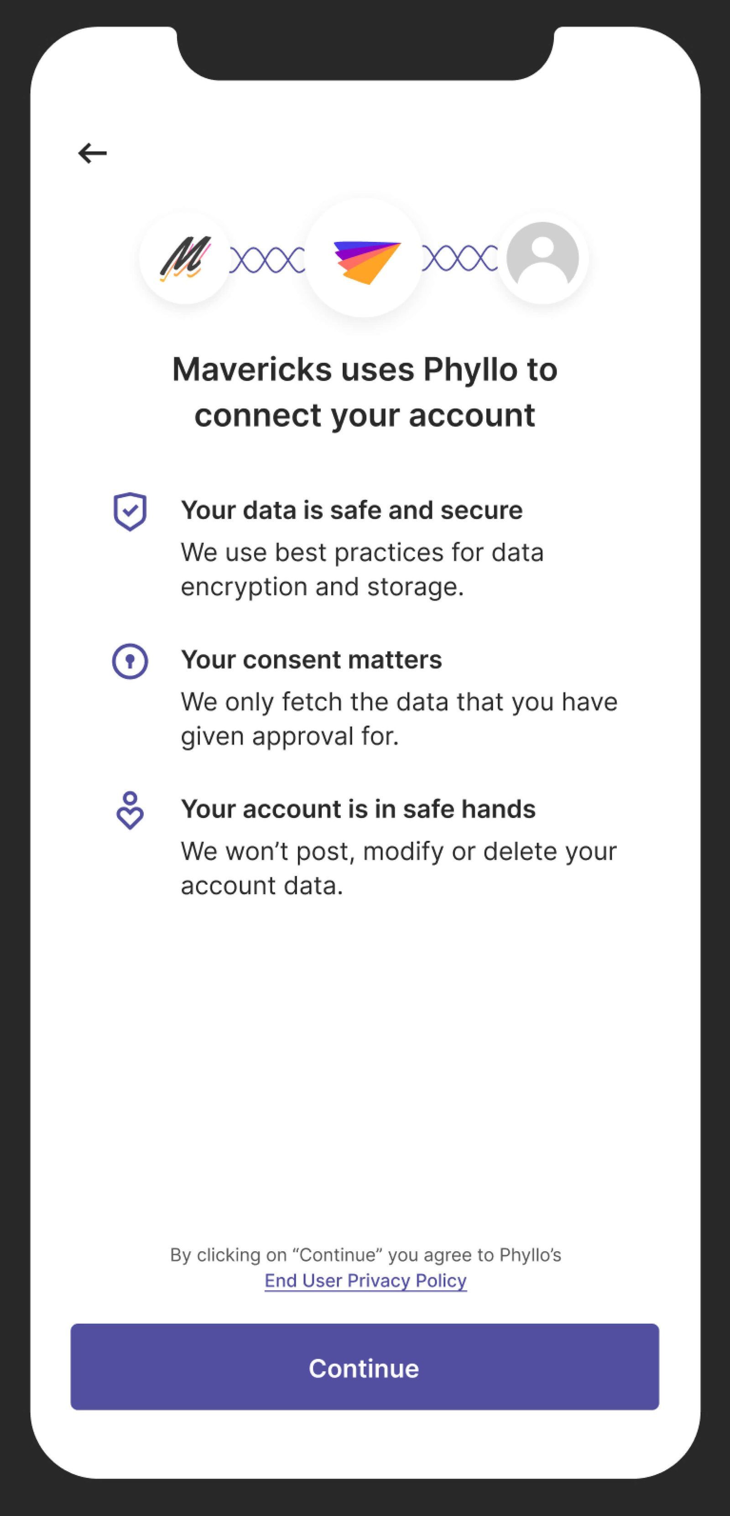Click the keyhole consent icon
The width and height of the screenshot is (730, 1516).
[130, 661]
